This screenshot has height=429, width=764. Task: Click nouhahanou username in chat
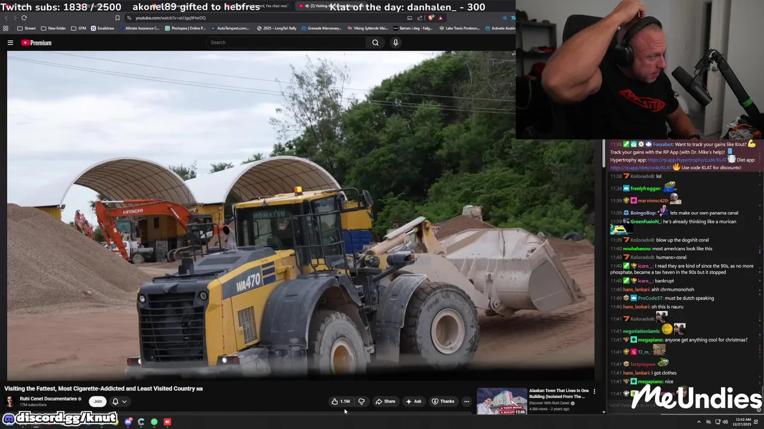click(x=636, y=248)
